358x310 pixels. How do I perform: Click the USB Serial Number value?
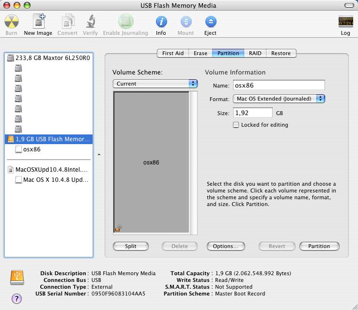click(x=119, y=294)
